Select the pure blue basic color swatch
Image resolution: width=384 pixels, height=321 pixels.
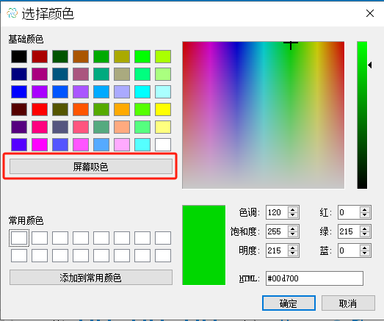click(x=19, y=92)
